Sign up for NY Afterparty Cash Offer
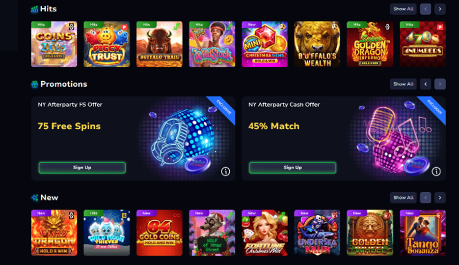The height and width of the screenshot is (265, 459). (293, 168)
